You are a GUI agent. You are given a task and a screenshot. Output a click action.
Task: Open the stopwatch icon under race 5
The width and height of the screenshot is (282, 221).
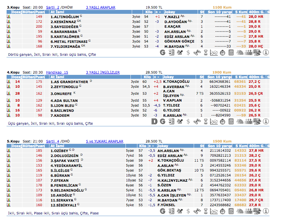222,211
